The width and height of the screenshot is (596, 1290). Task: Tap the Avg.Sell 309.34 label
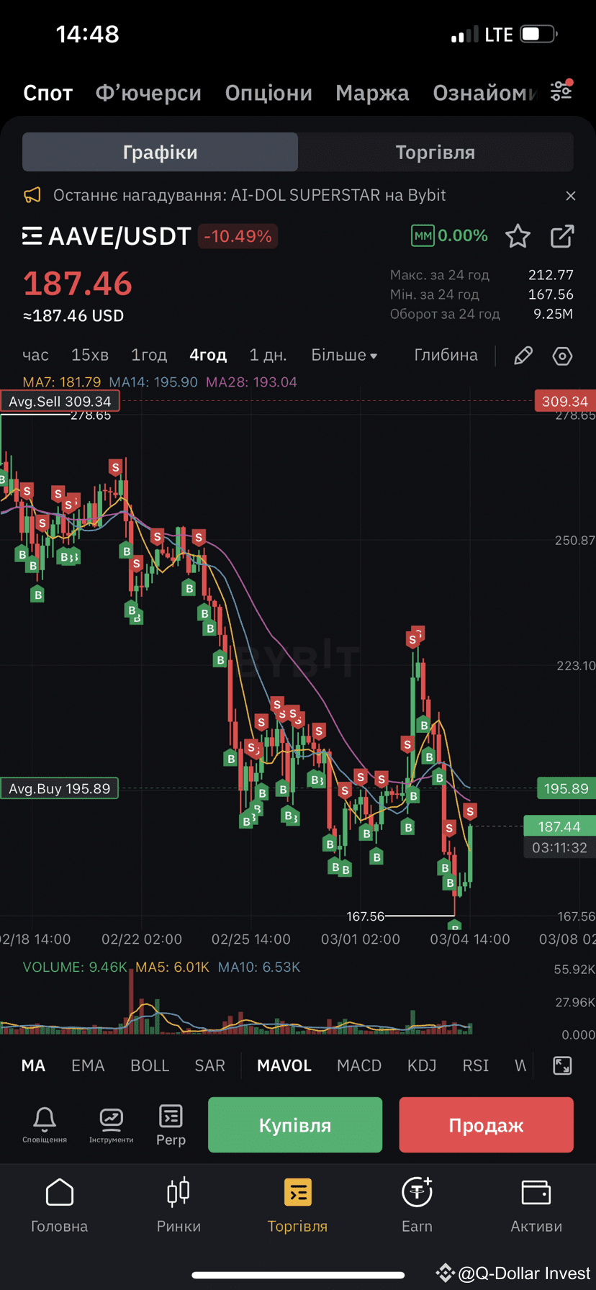point(60,402)
